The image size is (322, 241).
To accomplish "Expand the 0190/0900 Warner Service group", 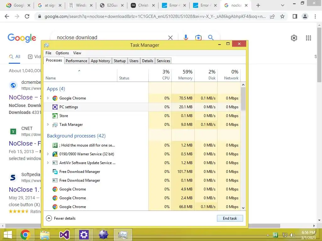I will [48, 154].
